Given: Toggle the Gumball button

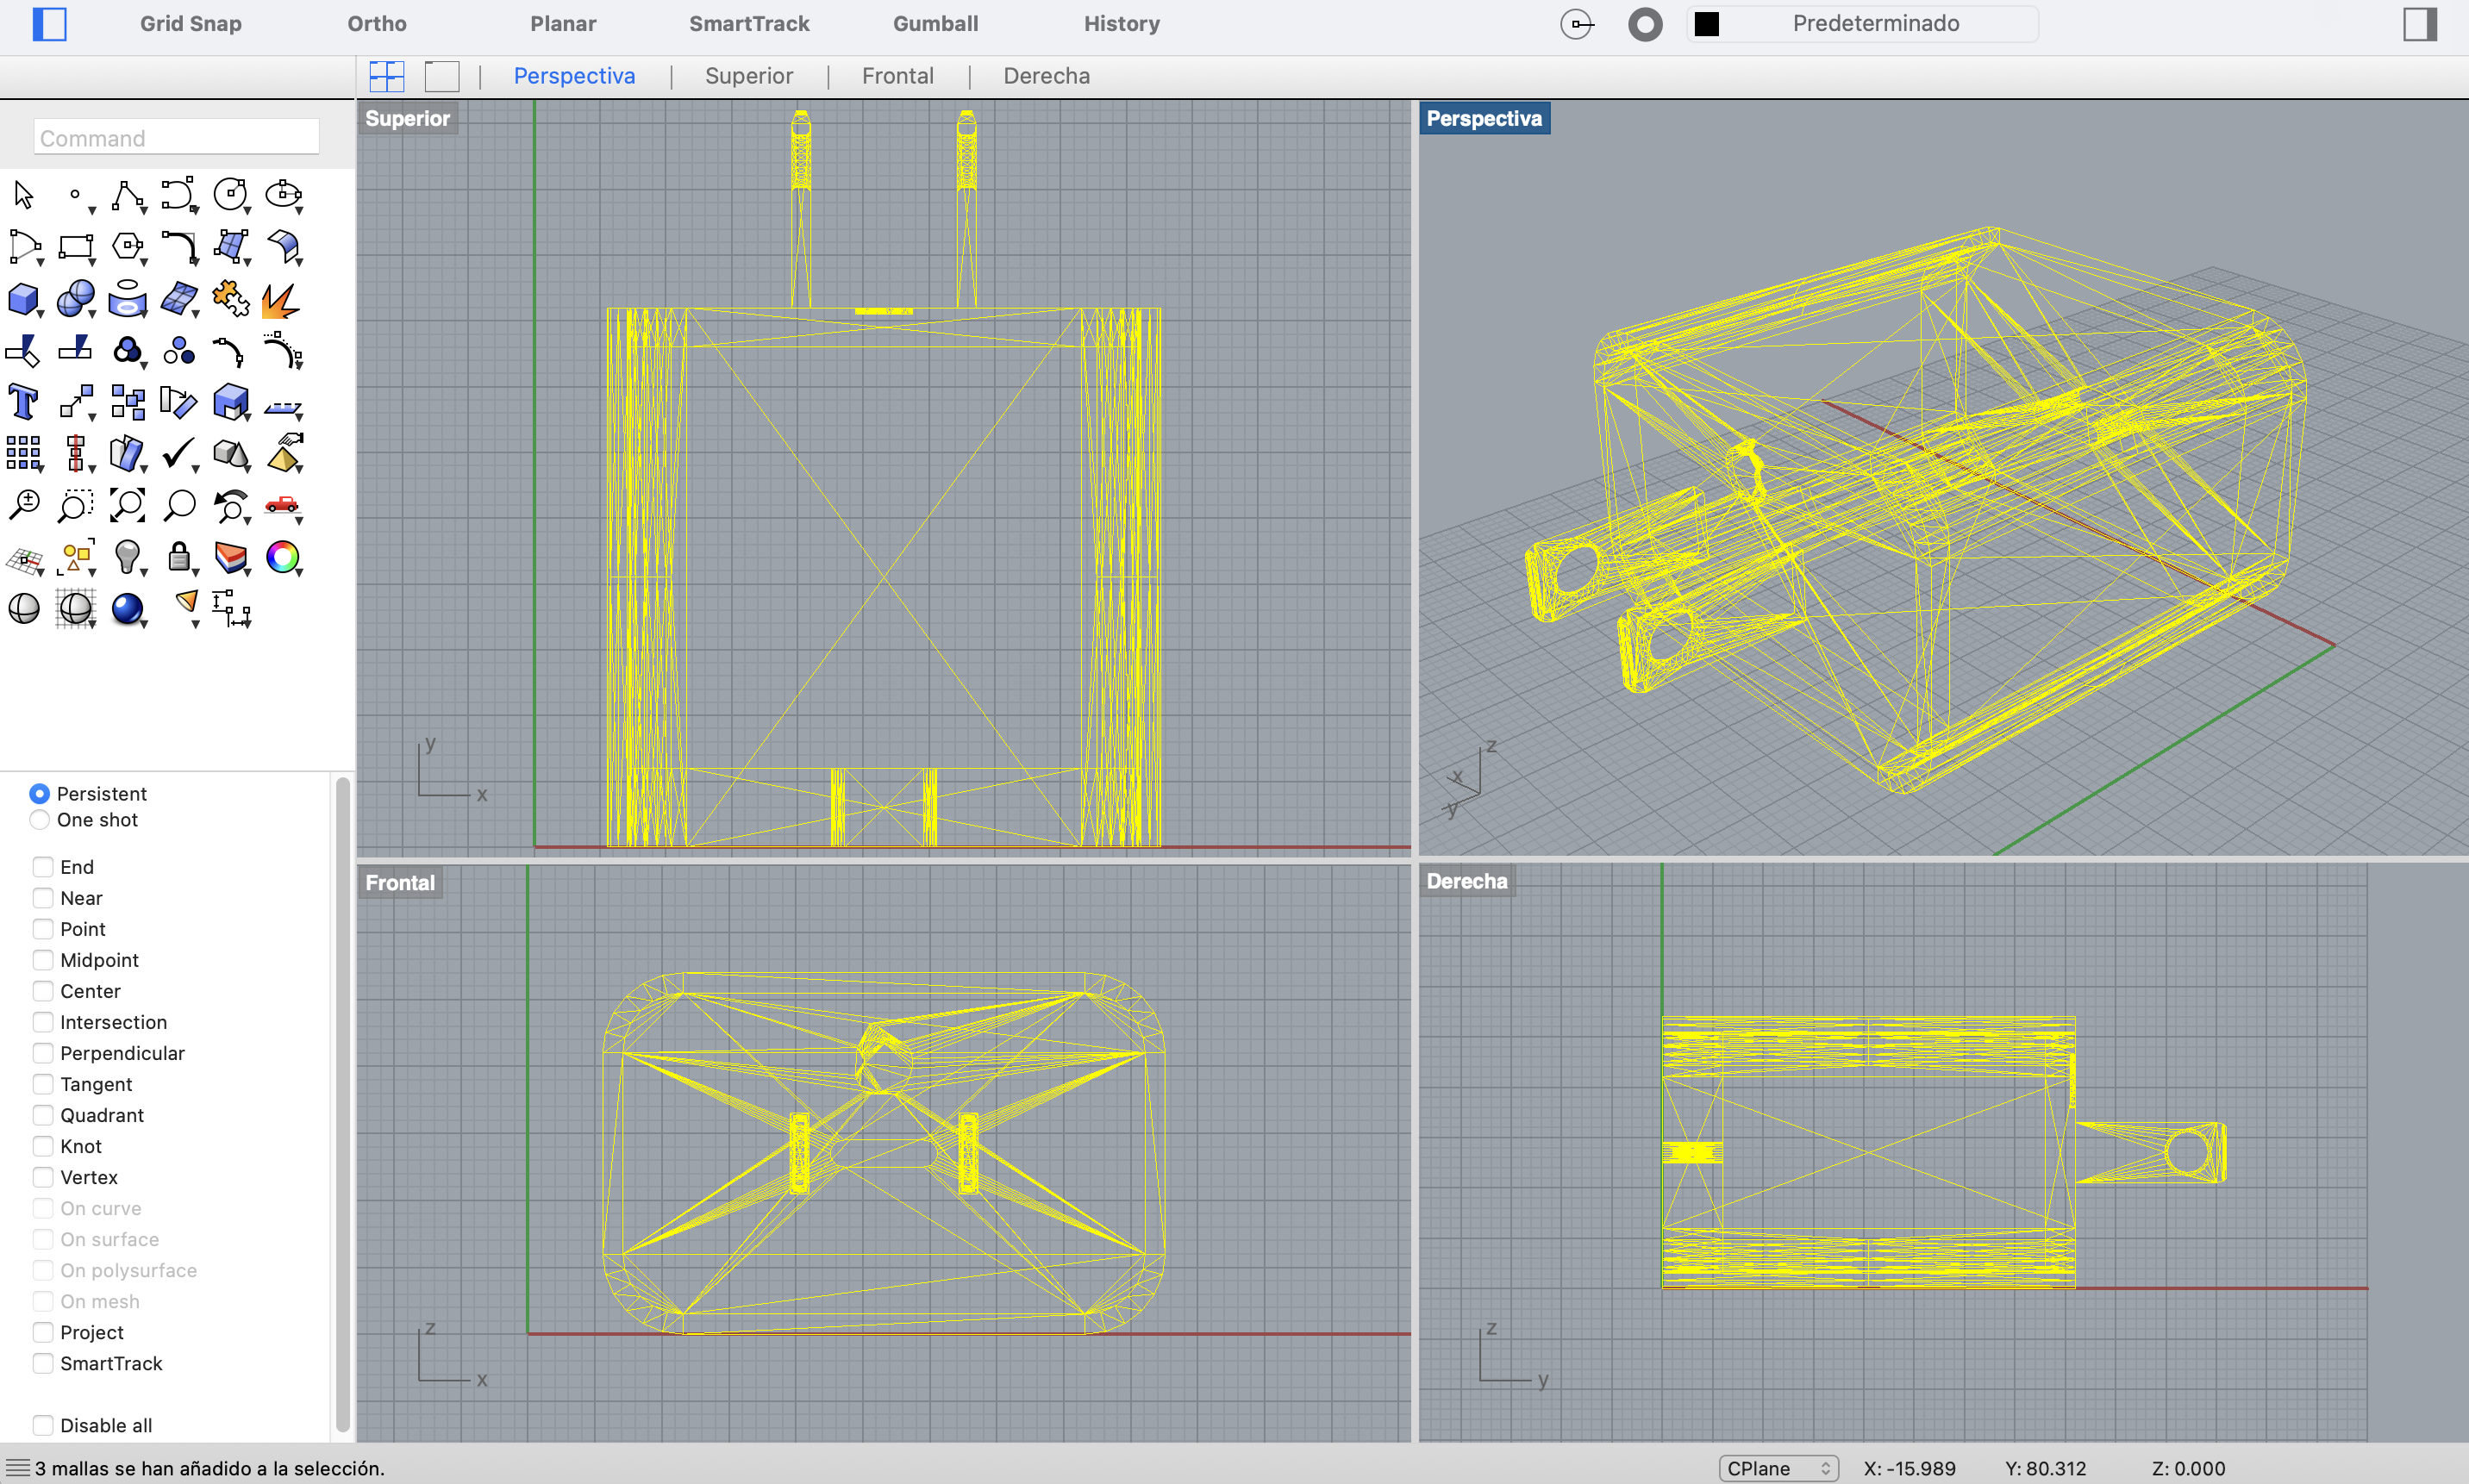Looking at the screenshot, I should tap(934, 24).
